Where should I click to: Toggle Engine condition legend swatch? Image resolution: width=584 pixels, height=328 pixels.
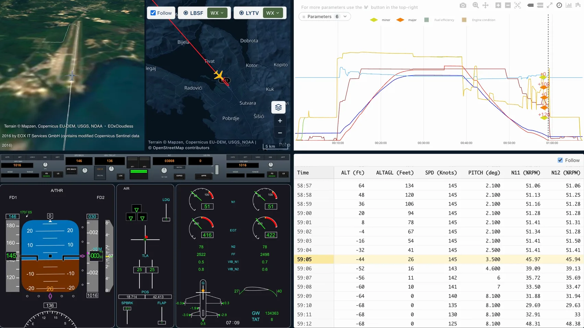click(x=464, y=20)
